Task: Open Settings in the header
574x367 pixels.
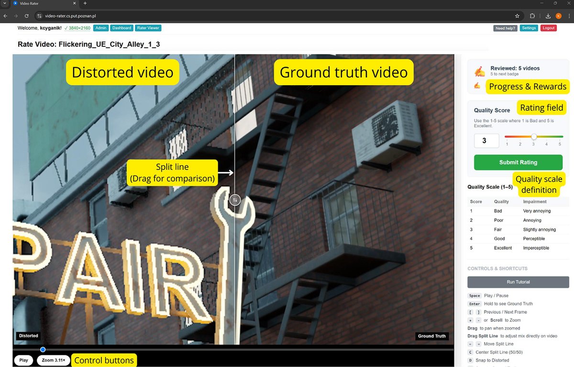Action: tap(529, 28)
